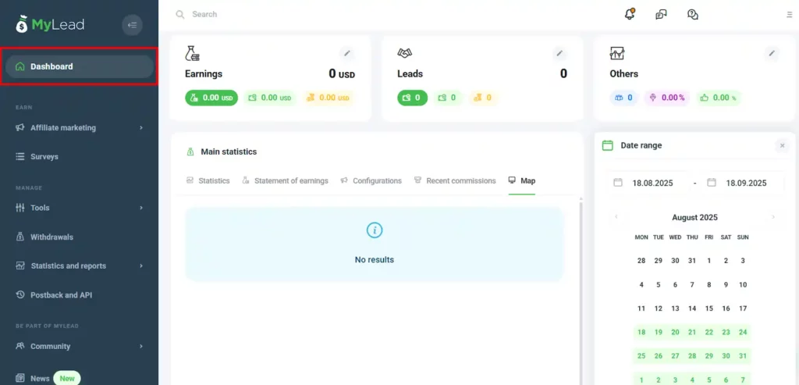Switch to Recent commissions tab
This screenshot has height=385, width=799.
(455, 181)
